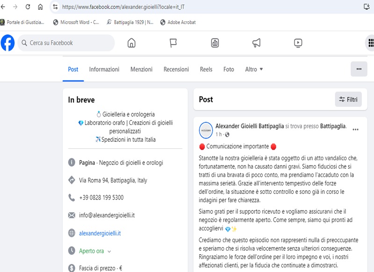Click the address Via Roma 94, Battipaglia
Screen dimensions: 374x272
click(x=113, y=180)
